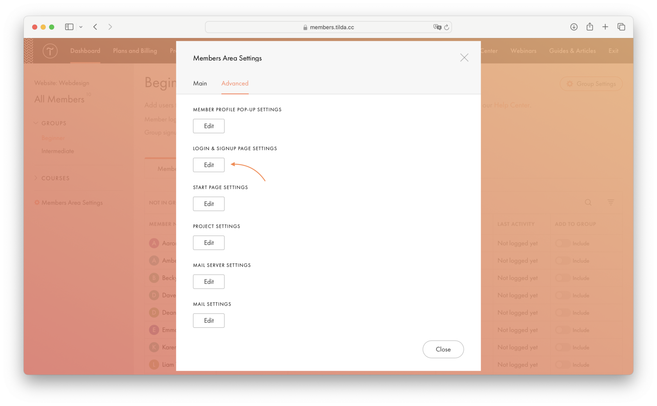Screen dimensions: 657x406
Task: Open Downloads icon in browser toolbar
Action: pos(574,27)
